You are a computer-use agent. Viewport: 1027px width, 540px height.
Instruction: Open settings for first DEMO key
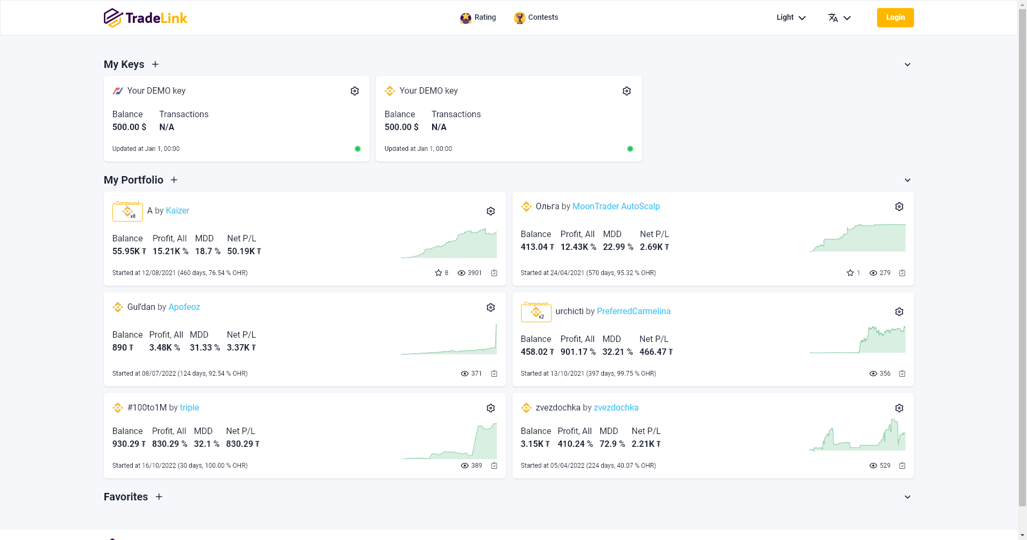[354, 91]
